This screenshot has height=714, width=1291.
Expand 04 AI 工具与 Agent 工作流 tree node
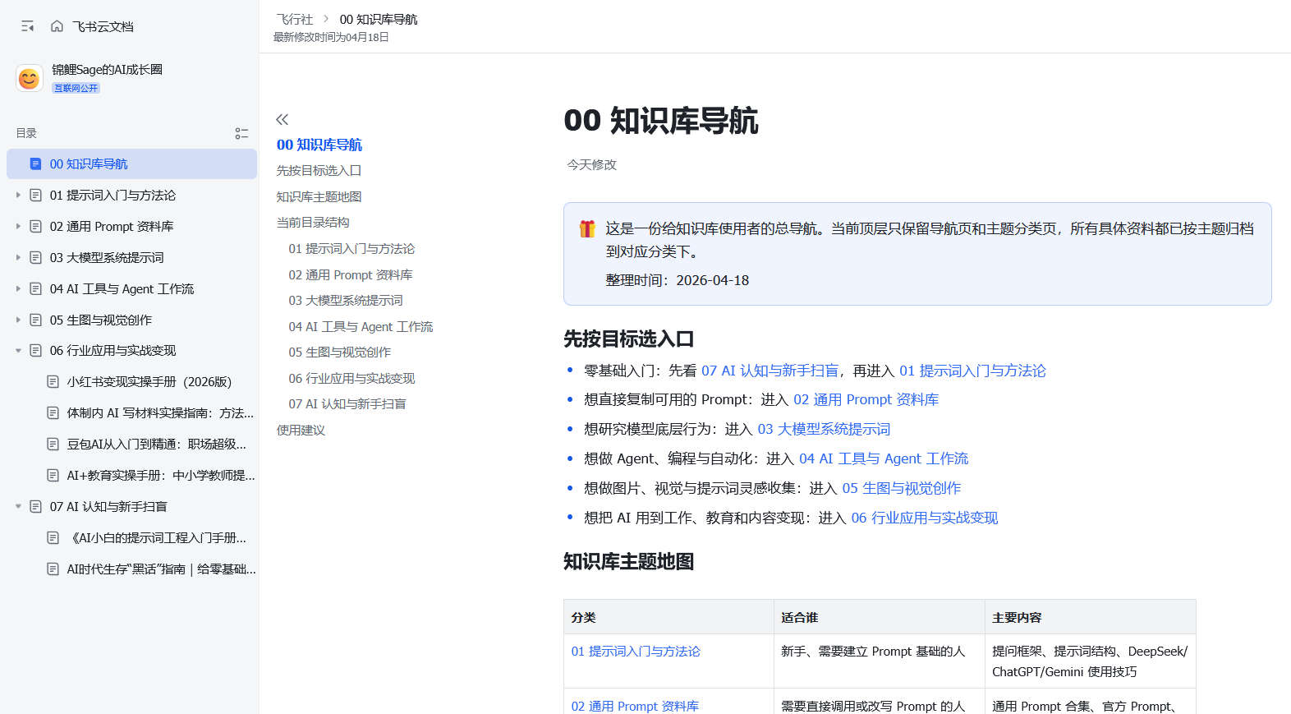coord(18,289)
